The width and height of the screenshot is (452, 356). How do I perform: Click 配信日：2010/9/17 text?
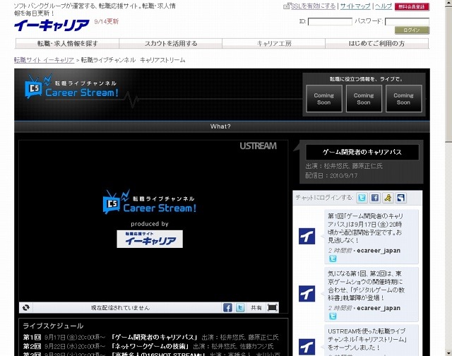coord(331,175)
